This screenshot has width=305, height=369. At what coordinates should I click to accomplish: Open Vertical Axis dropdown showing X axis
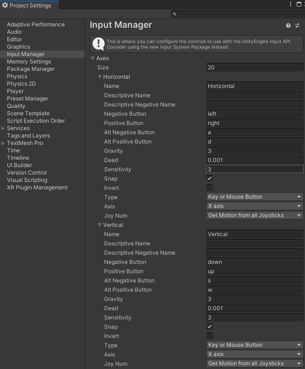(255, 354)
